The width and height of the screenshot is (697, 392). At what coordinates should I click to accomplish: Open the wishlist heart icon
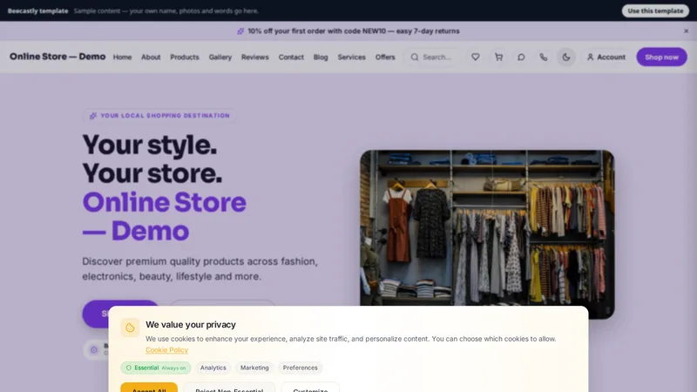click(x=476, y=57)
